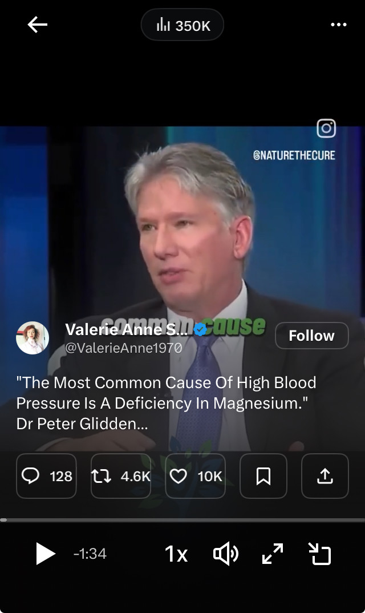Tap the Instagram logo watermark
This screenshot has width=365, height=613.
pyautogui.click(x=326, y=128)
